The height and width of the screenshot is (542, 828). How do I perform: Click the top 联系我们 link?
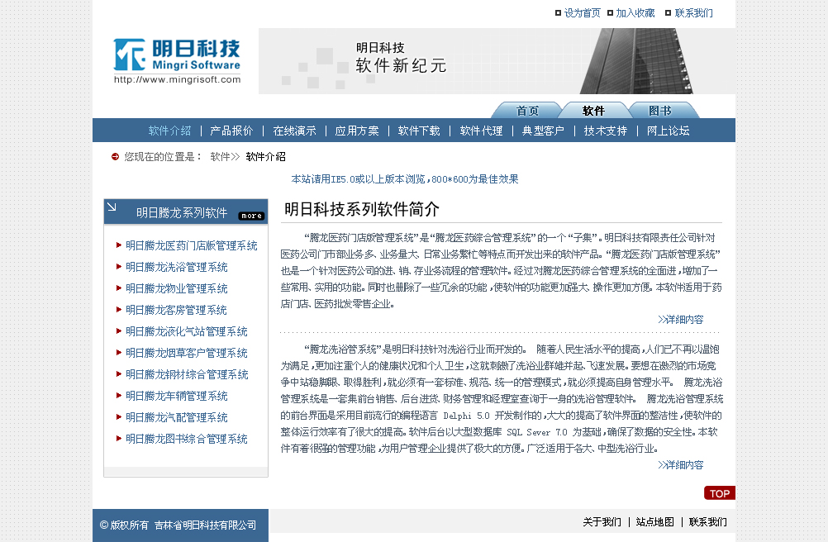click(694, 12)
